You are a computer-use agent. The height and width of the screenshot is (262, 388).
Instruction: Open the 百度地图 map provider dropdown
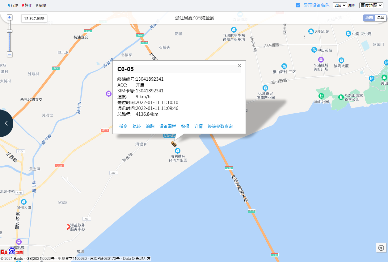pyautogui.click(x=371, y=5)
